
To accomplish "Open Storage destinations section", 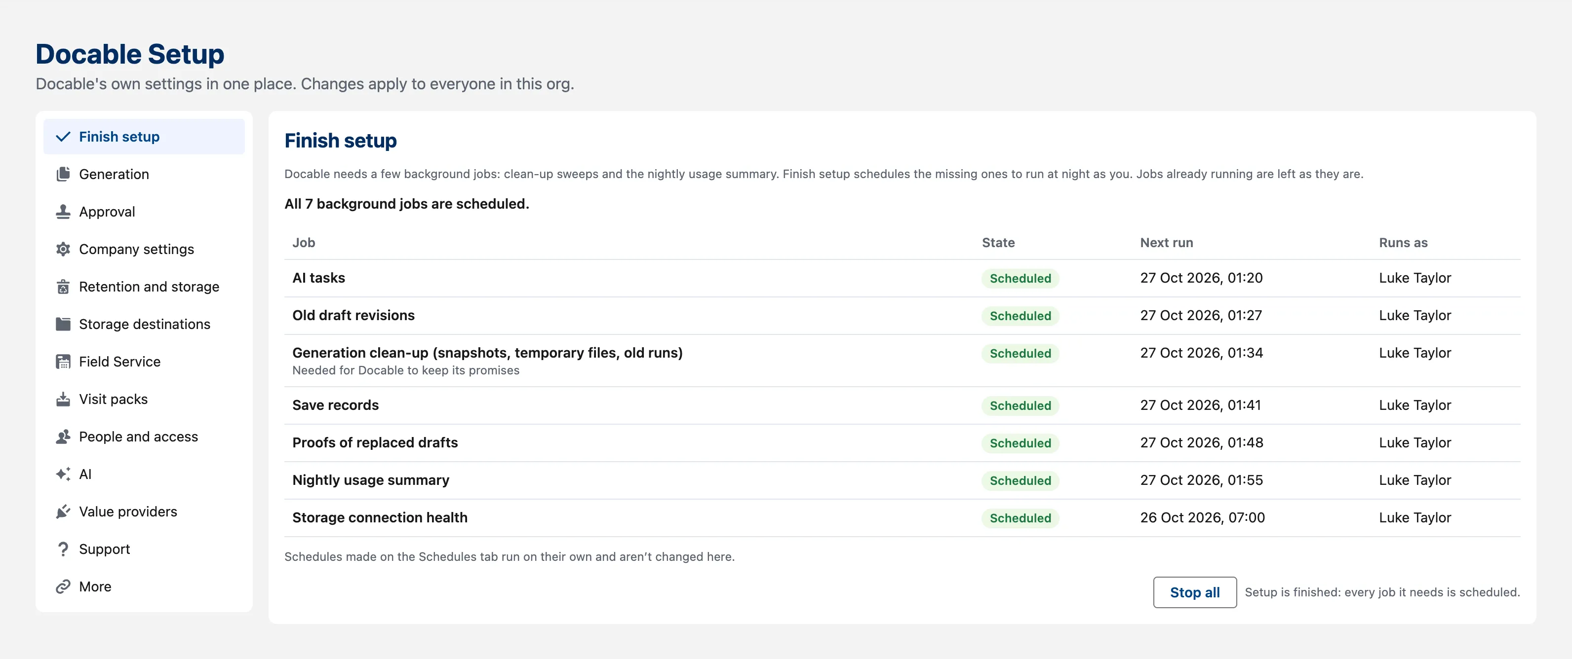I will pyautogui.click(x=144, y=324).
